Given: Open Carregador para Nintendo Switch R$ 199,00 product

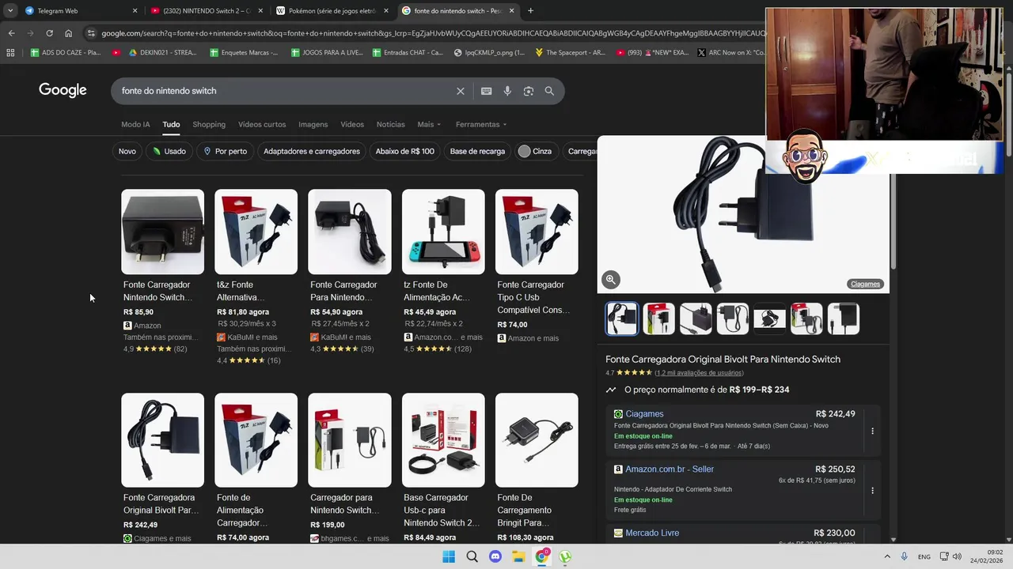Looking at the screenshot, I should coord(349,468).
